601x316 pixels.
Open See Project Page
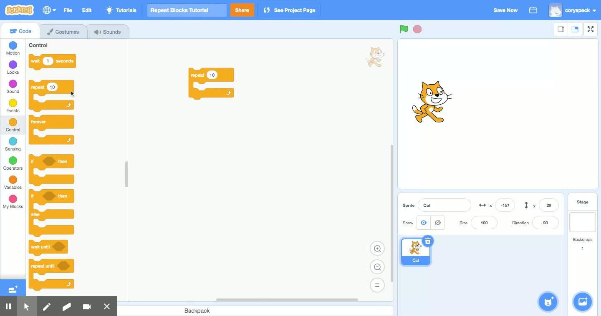point(289,10)
